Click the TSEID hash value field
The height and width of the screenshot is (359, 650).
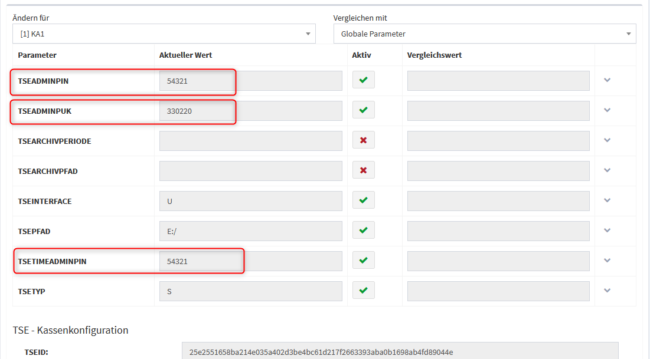(x=400, y=352)
